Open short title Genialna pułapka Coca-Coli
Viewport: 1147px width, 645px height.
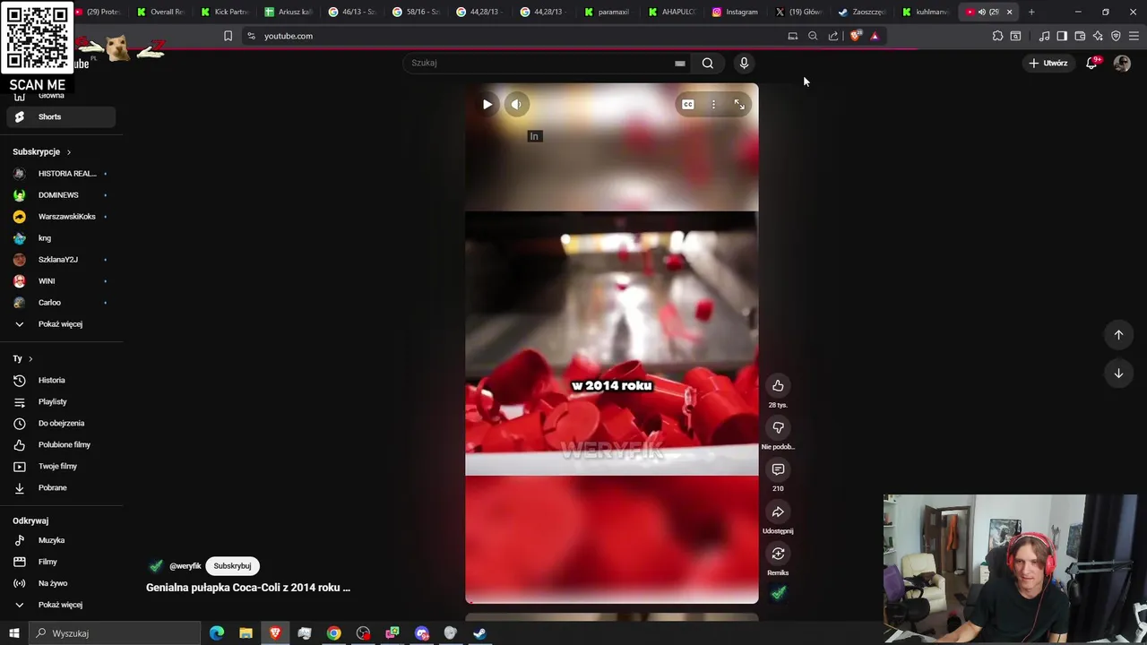[x=248, y=588]
